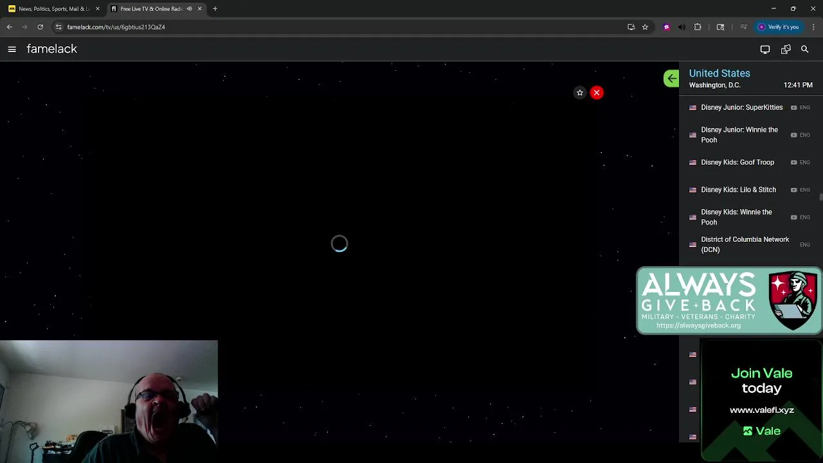The height and width of the screenshot is (463, 823).
Task: Click the random channel dice icon
Action: click(786, 49)
